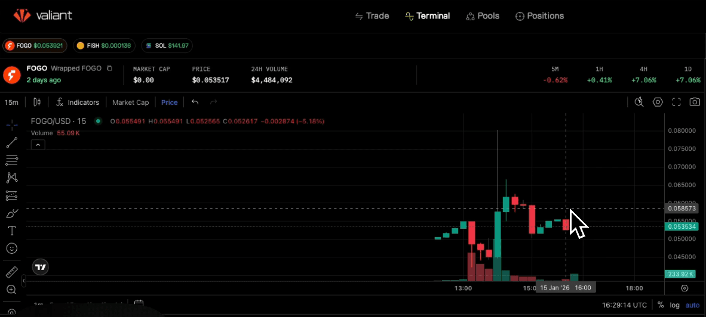Open the emoji icons tool

click(x=12, y=248)
